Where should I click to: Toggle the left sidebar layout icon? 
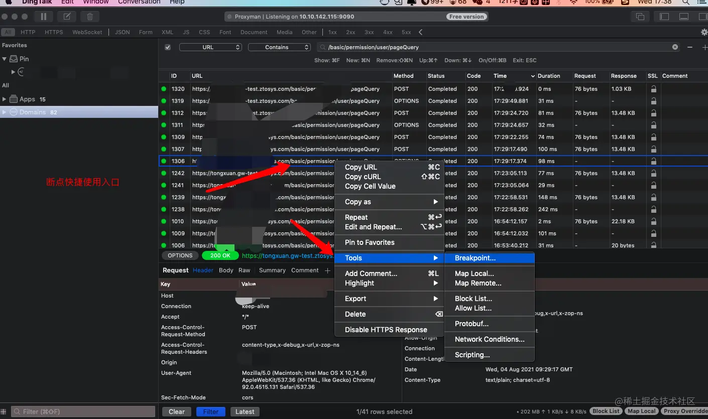point(664,17)
